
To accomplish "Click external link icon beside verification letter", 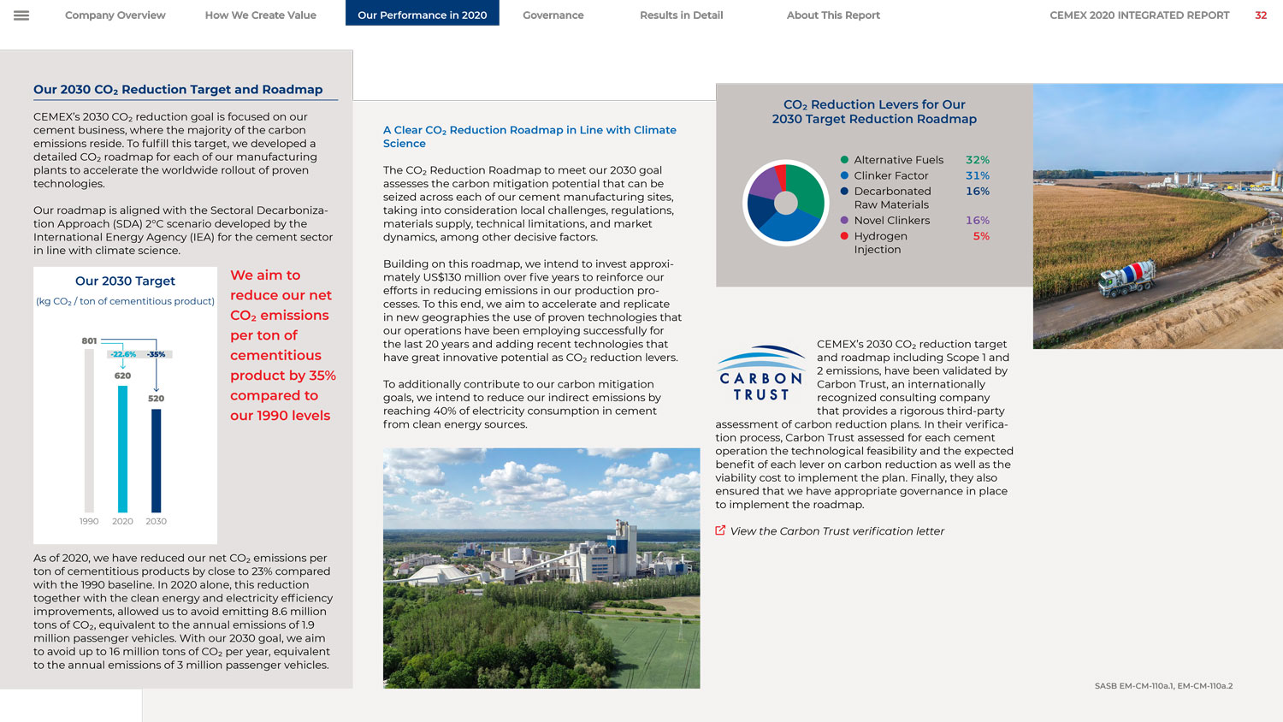I will pos(720,530).
